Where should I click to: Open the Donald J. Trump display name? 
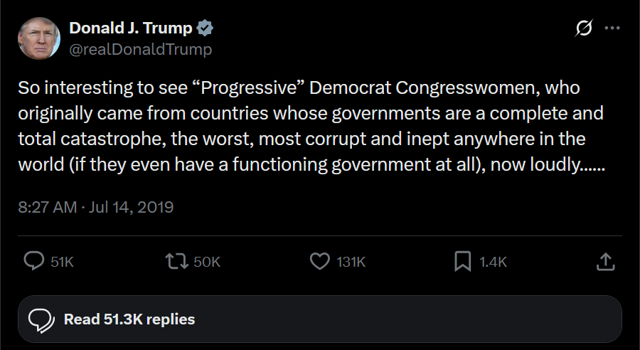click(x=131, y=28)
